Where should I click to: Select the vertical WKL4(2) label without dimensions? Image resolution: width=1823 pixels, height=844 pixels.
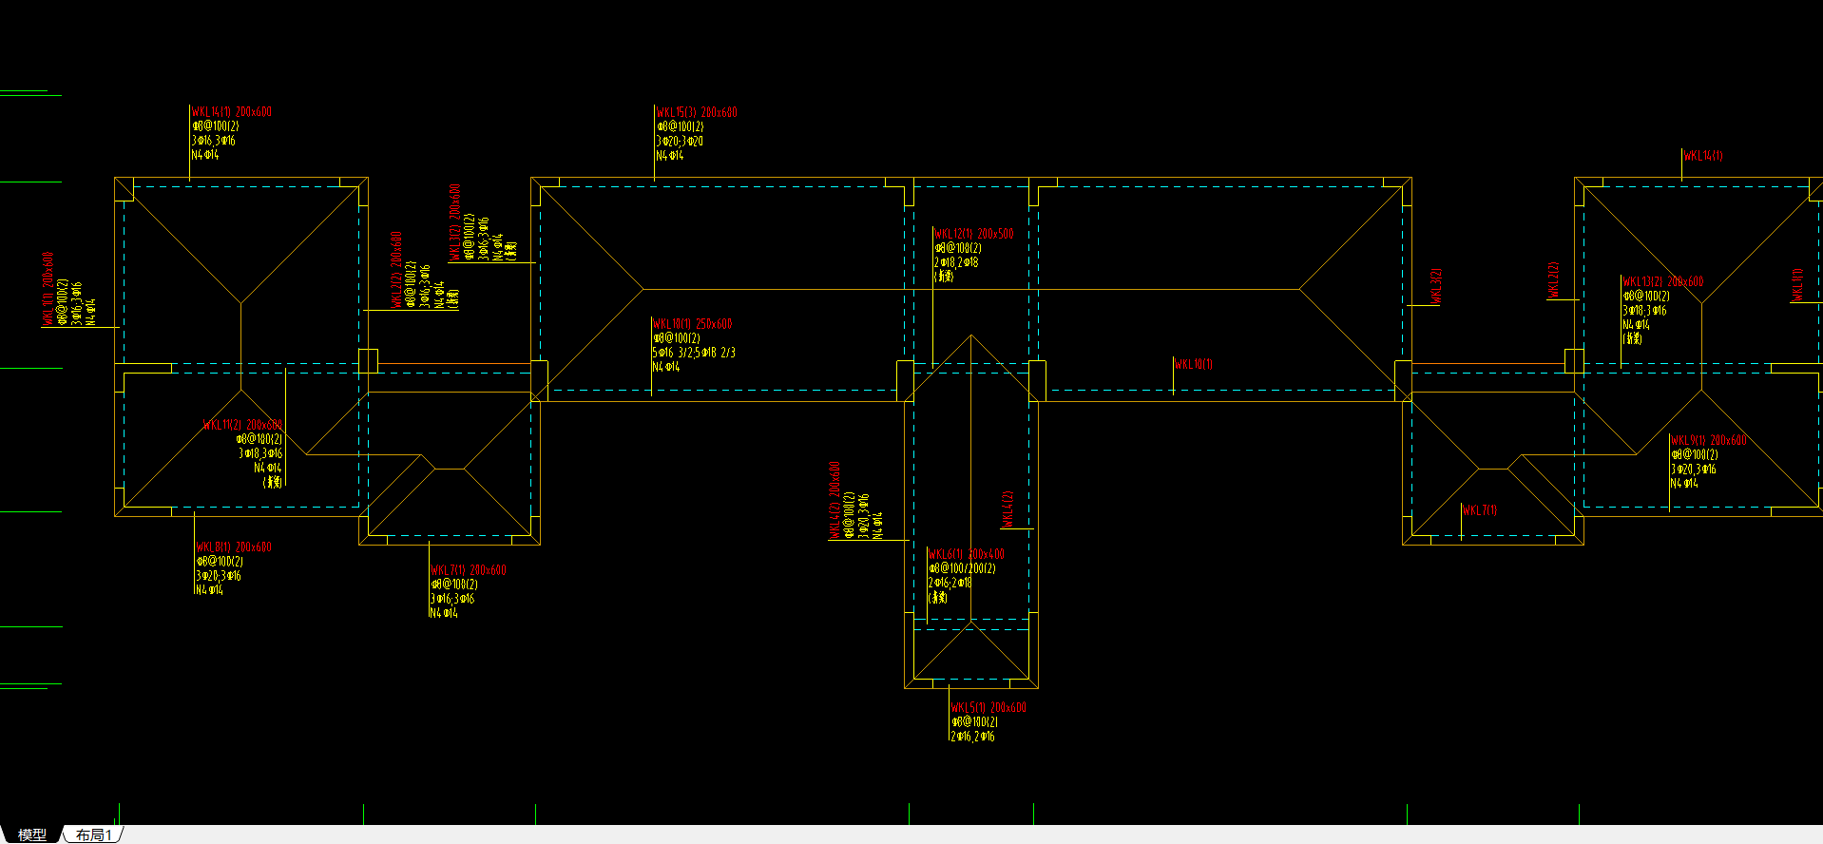click(x=1007, y=509)
